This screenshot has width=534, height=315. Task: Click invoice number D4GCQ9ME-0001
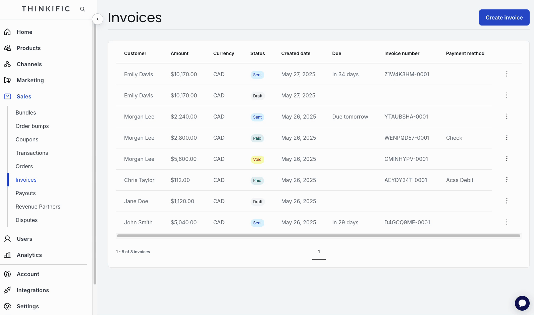point(407,222)
